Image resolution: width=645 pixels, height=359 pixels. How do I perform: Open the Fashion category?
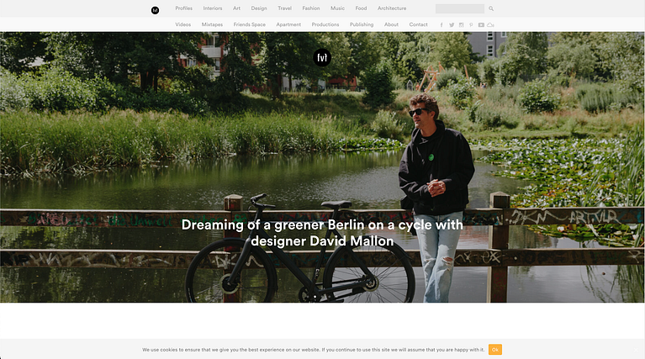coord(311,8)
